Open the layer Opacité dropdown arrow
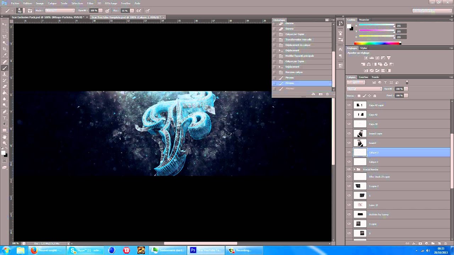454x255 pixels. pos(406,89)
